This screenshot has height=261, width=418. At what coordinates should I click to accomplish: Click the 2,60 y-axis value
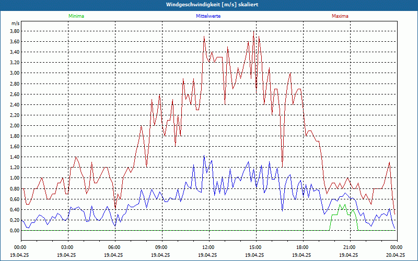[15, 94]
